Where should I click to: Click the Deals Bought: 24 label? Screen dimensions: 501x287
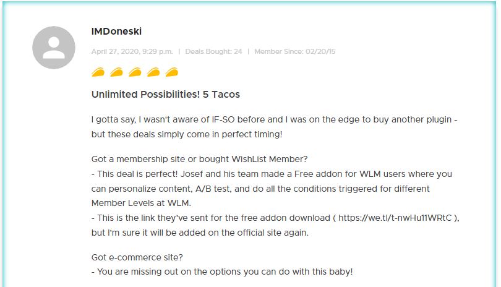tap(213, 51)
